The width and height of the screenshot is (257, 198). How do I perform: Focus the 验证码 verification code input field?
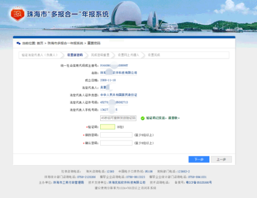[107, 127]
